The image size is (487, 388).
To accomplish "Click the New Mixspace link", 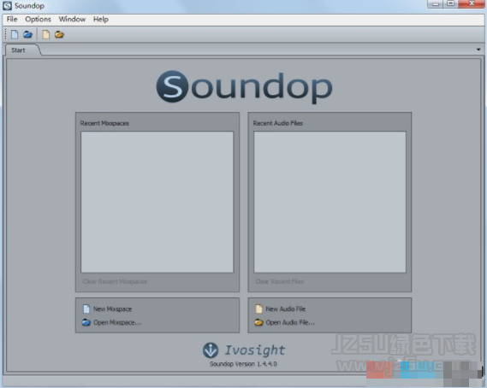I will (x=112, y=309).
